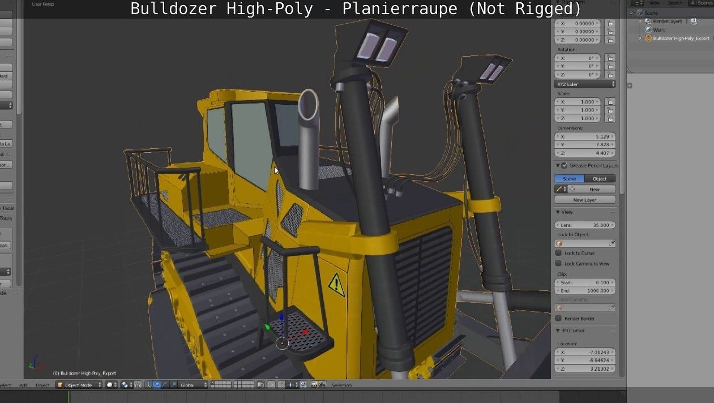Click the New Layer button

(x=585, y=200)
